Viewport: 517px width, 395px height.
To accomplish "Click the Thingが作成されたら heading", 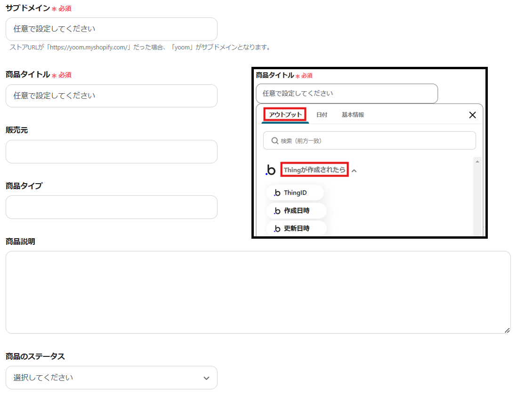I will tap(315, 170).
